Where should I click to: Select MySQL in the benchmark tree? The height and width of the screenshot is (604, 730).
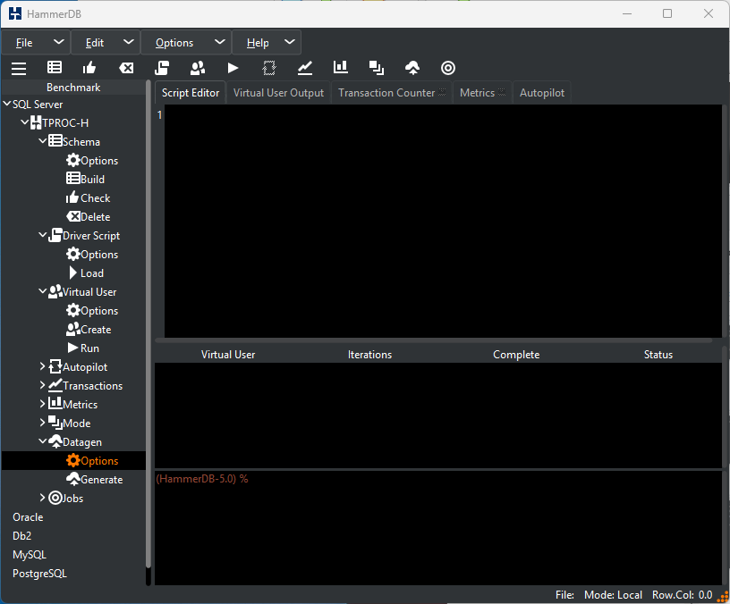click(x=30, y=555)
